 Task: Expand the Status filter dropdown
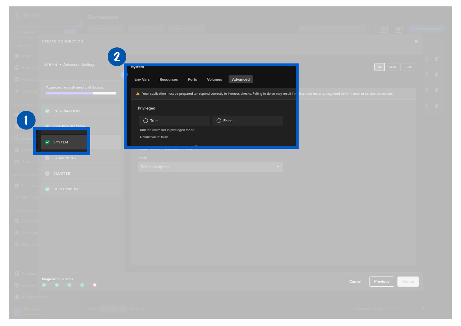(x=146, y=29)
